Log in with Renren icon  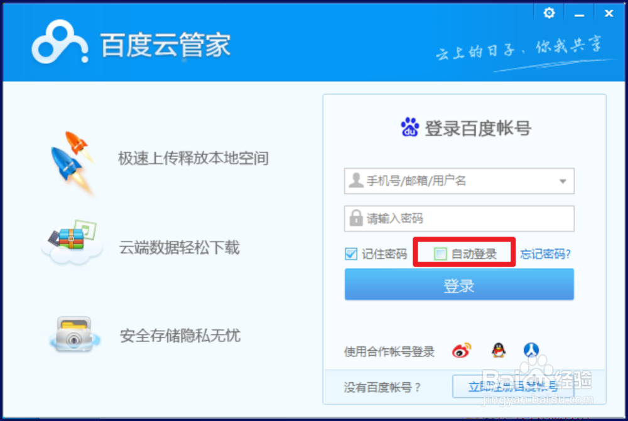tap(531, 350)
